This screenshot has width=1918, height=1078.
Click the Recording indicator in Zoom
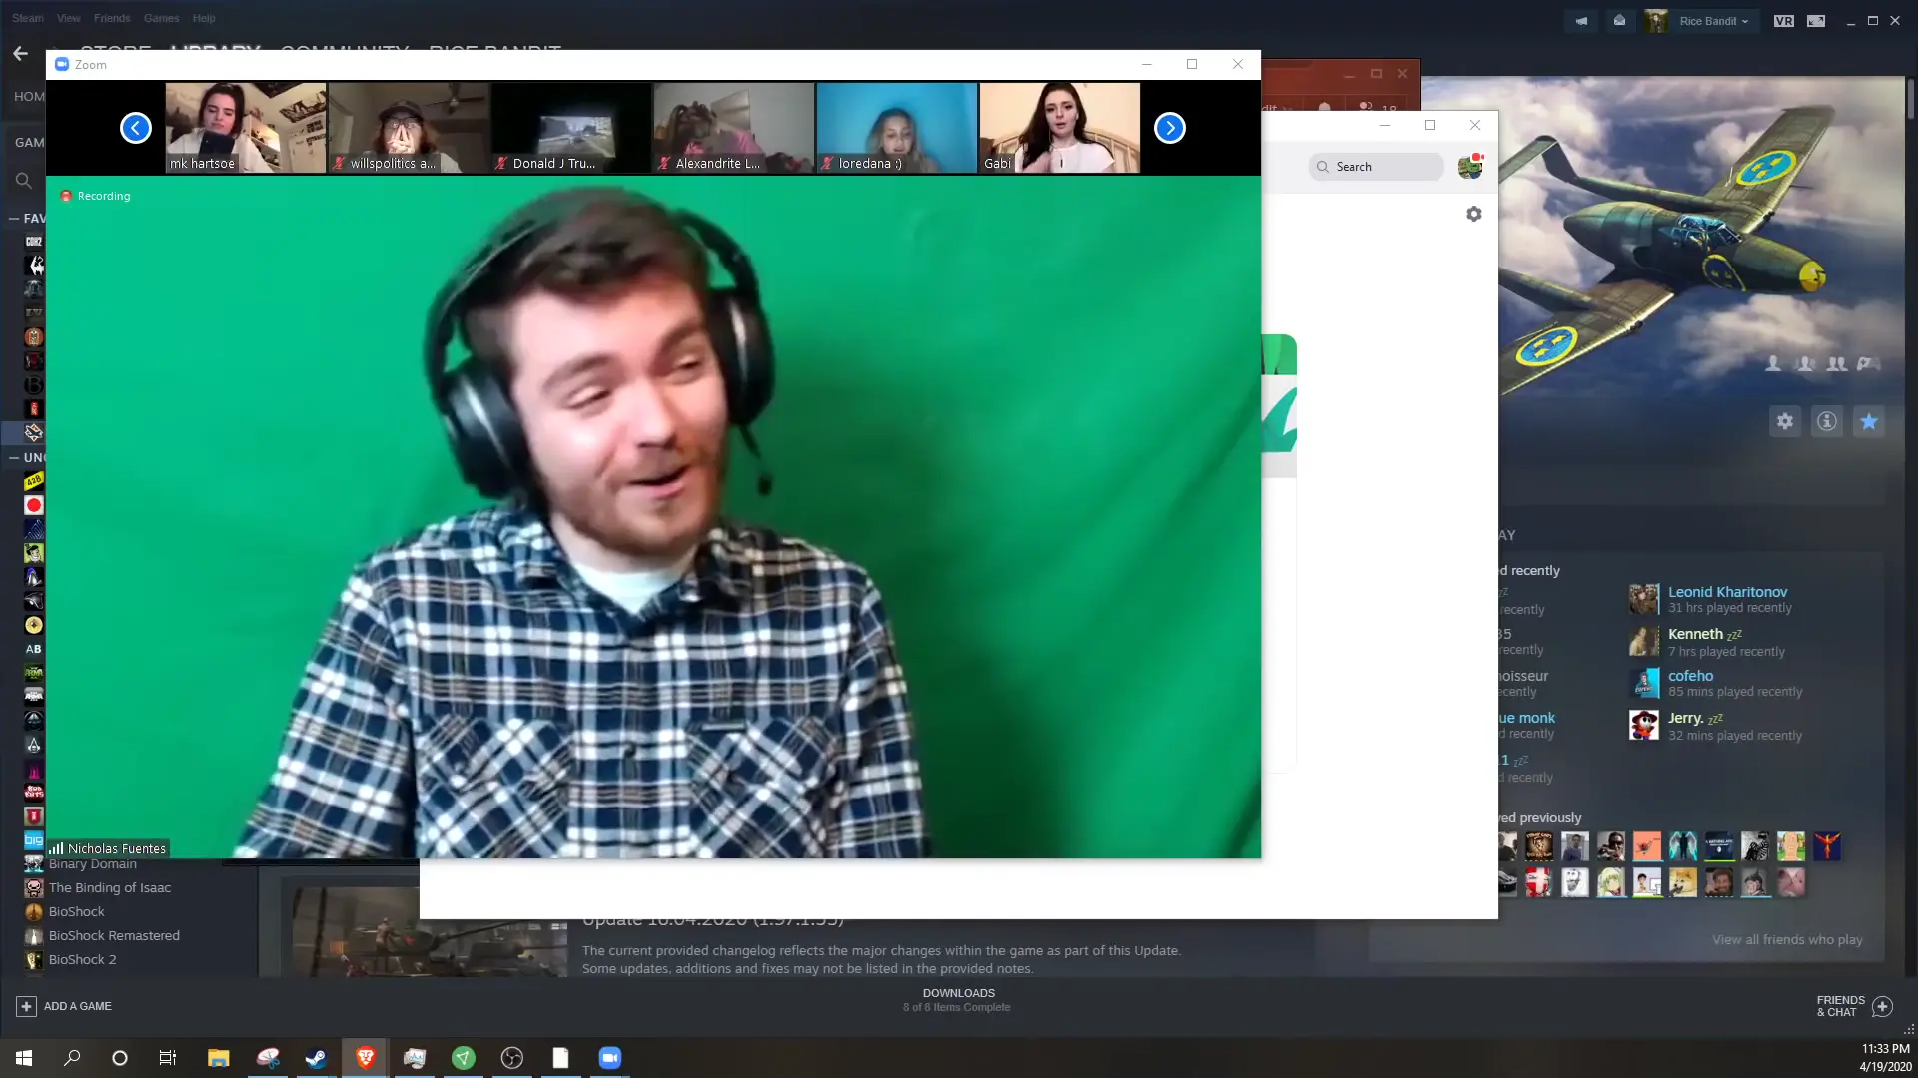[95, 196]
